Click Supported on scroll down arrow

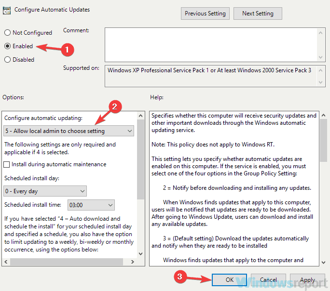320,82
